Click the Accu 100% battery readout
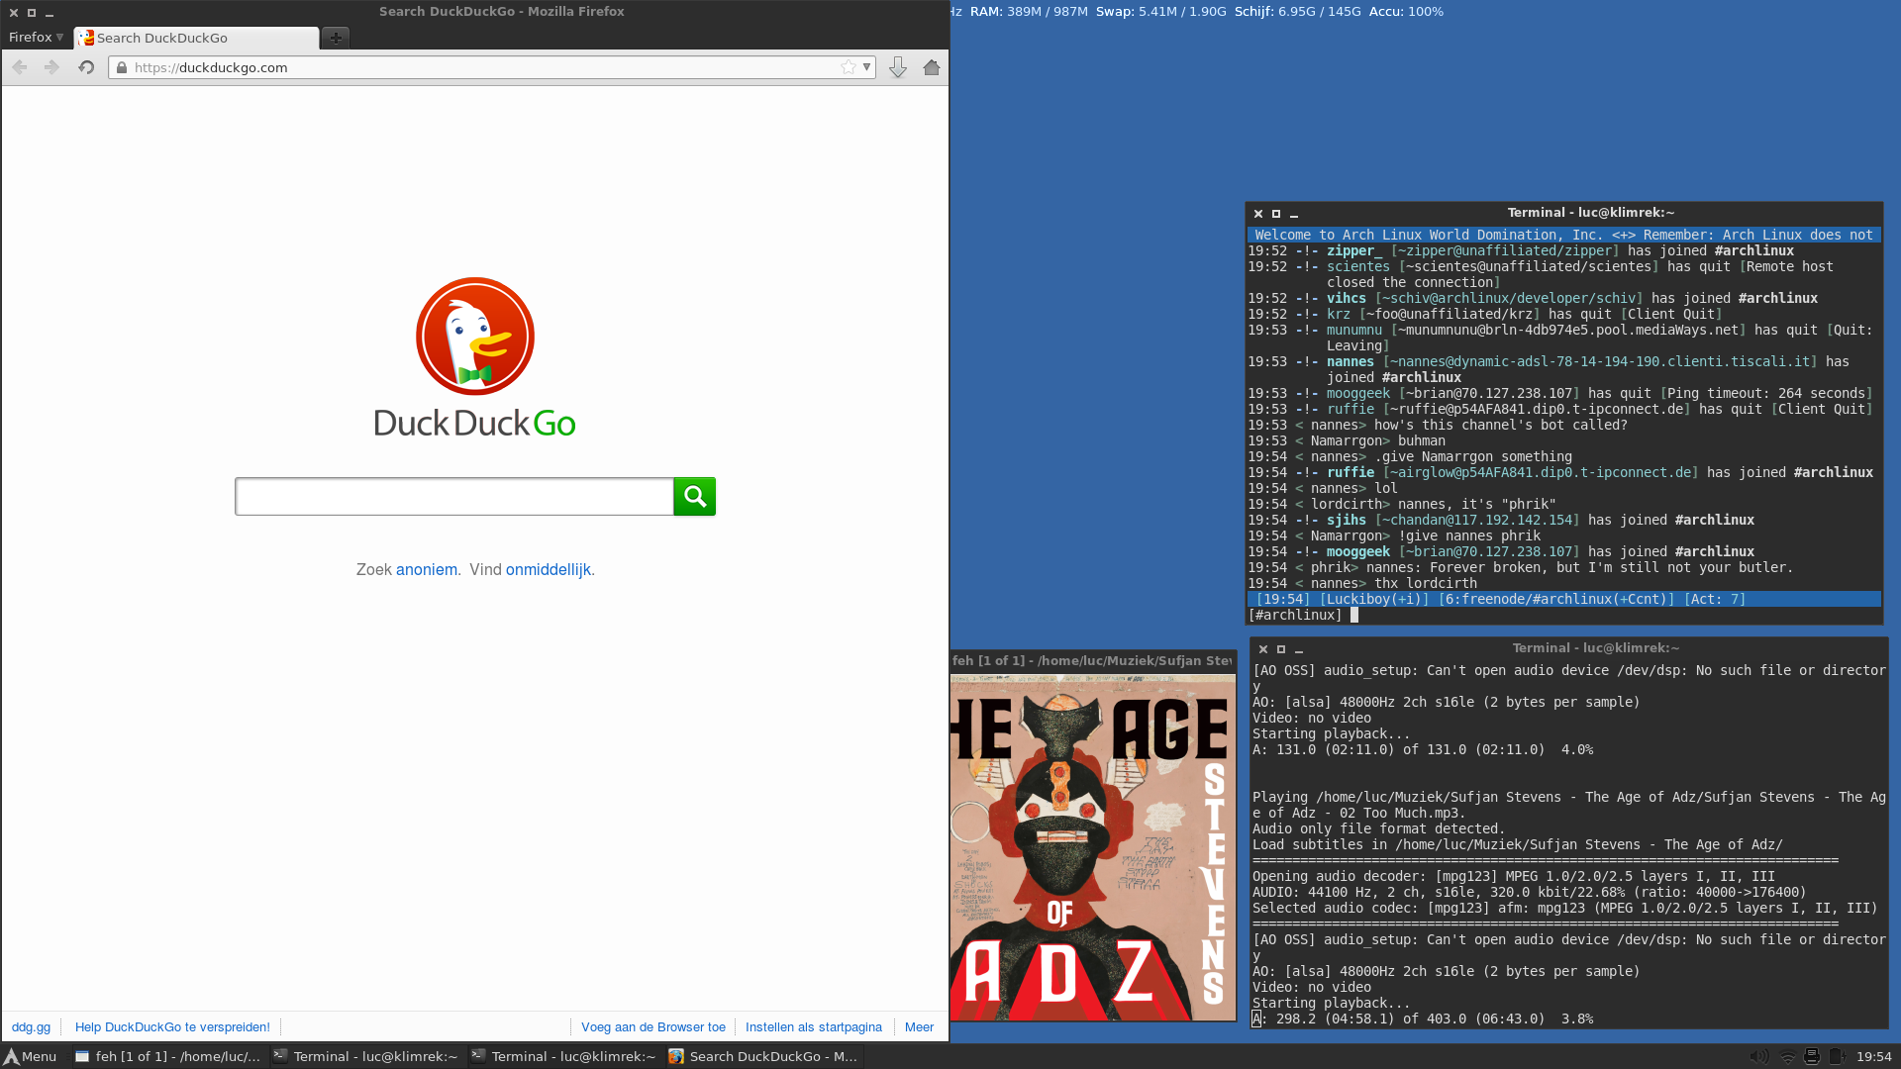 pyautogui.click(x=1406, y=12)
